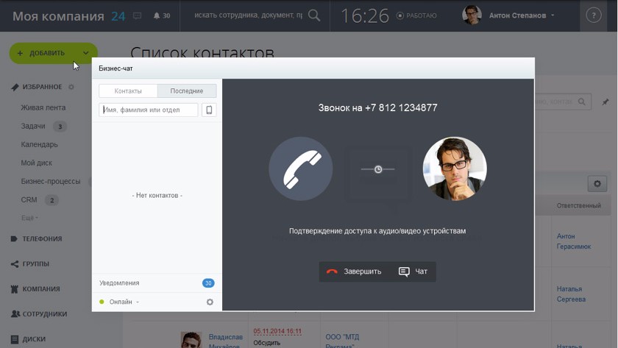Focus the Имя, фамилия или отдел field
Screen dimensions: 618x348
(149, 110)
